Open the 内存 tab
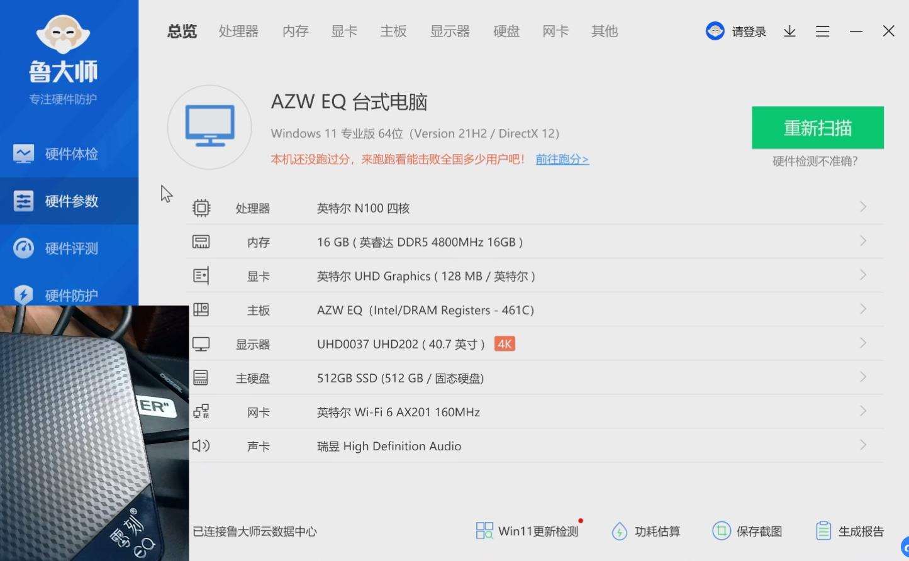This screenshot has height=561, width=909. point(295,31)
